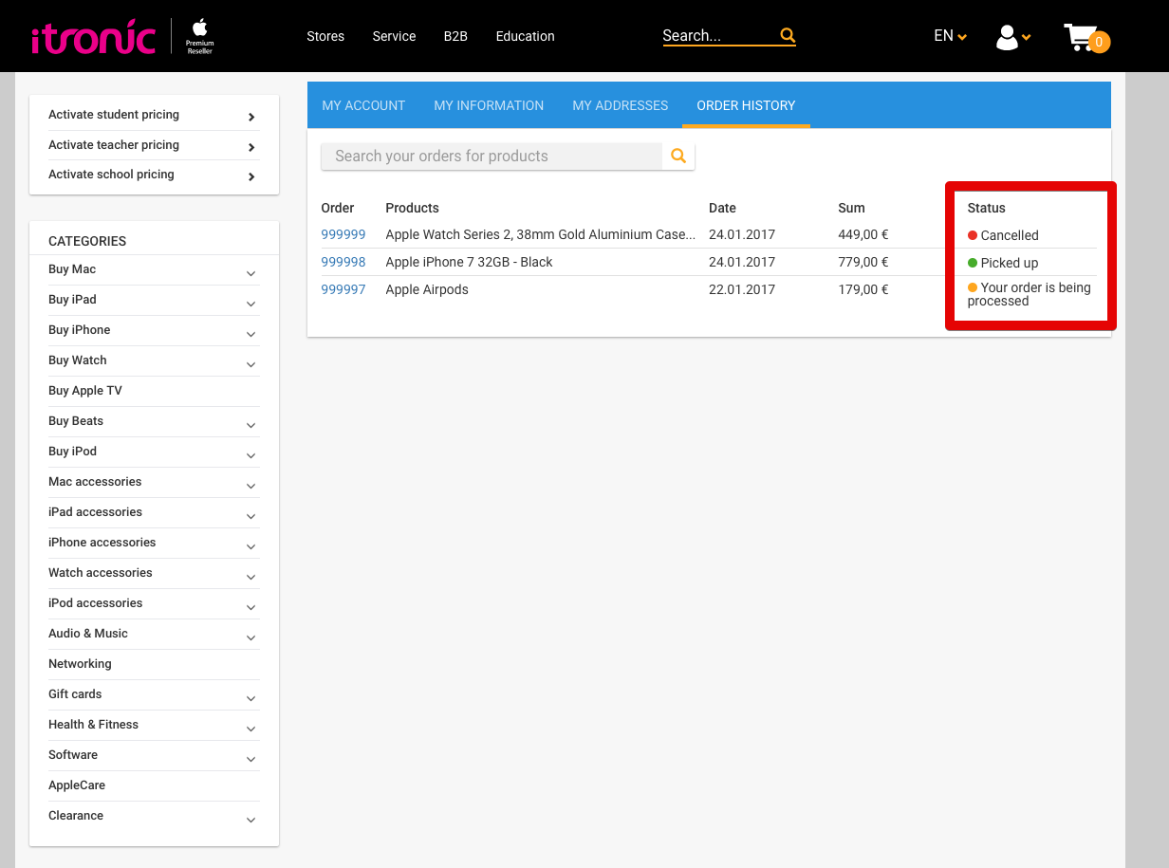Click the Status column header
1169x868 pixels.
click(987, 208)
